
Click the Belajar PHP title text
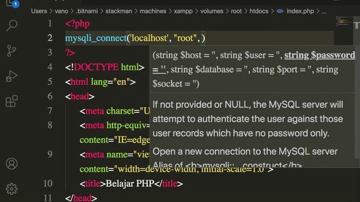point(130,183)
